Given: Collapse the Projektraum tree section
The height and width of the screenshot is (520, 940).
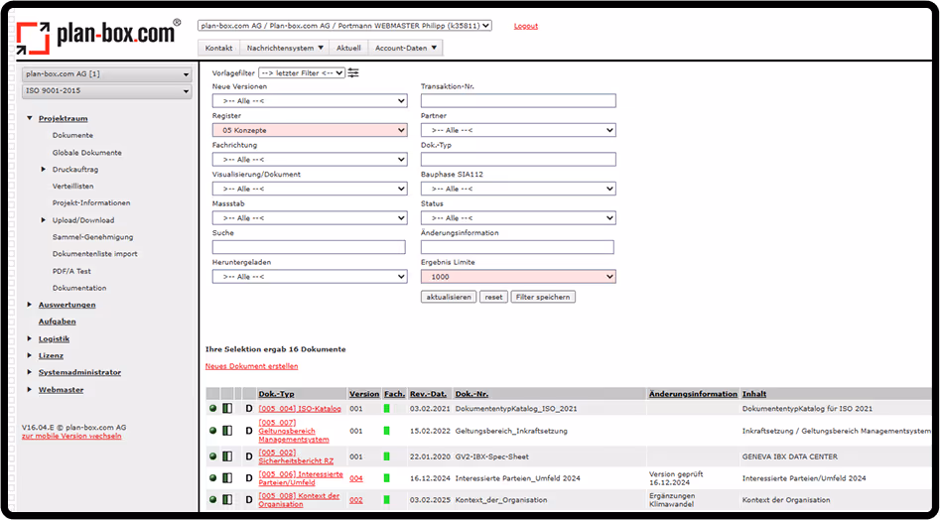Looking at the screenshot, I should pyautogui.click(x=30, y=119).
